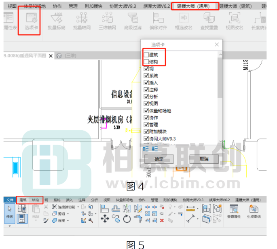Uncheck the 注释 checkbox
Image resolution: width=277 pixels, height=249 pixels.
pos(146,90)
